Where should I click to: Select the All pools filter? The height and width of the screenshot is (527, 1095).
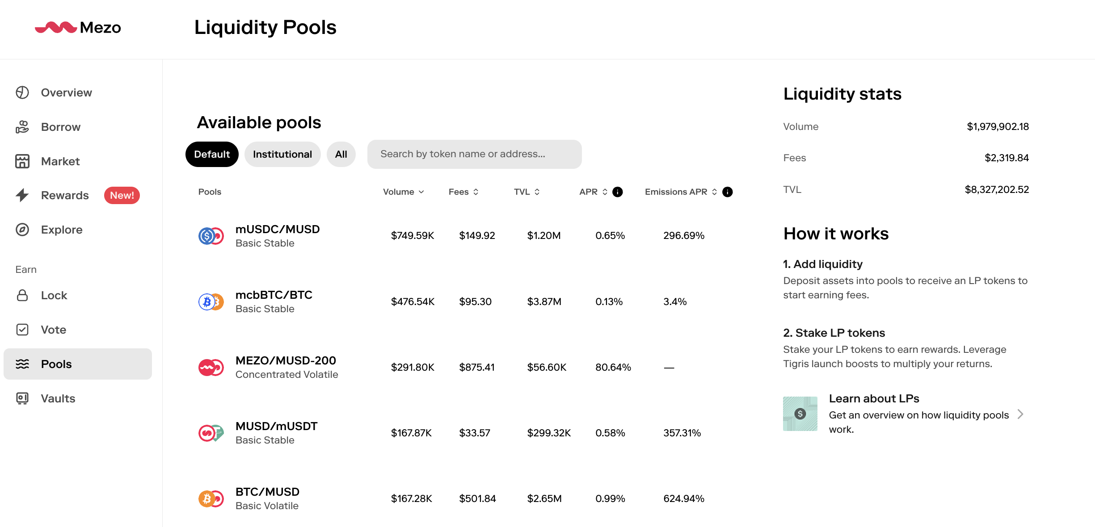341,155
